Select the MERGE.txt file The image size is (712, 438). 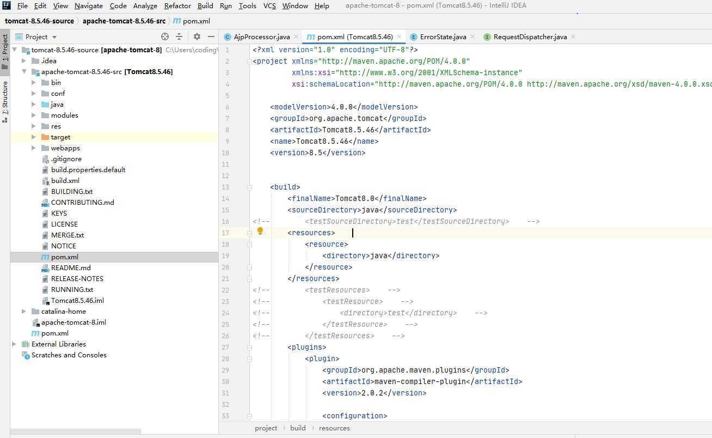[x=67, y=235]
